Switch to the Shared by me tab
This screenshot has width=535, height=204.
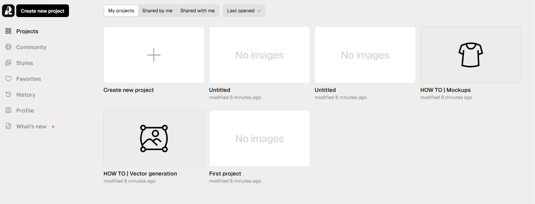coord(157,11)
